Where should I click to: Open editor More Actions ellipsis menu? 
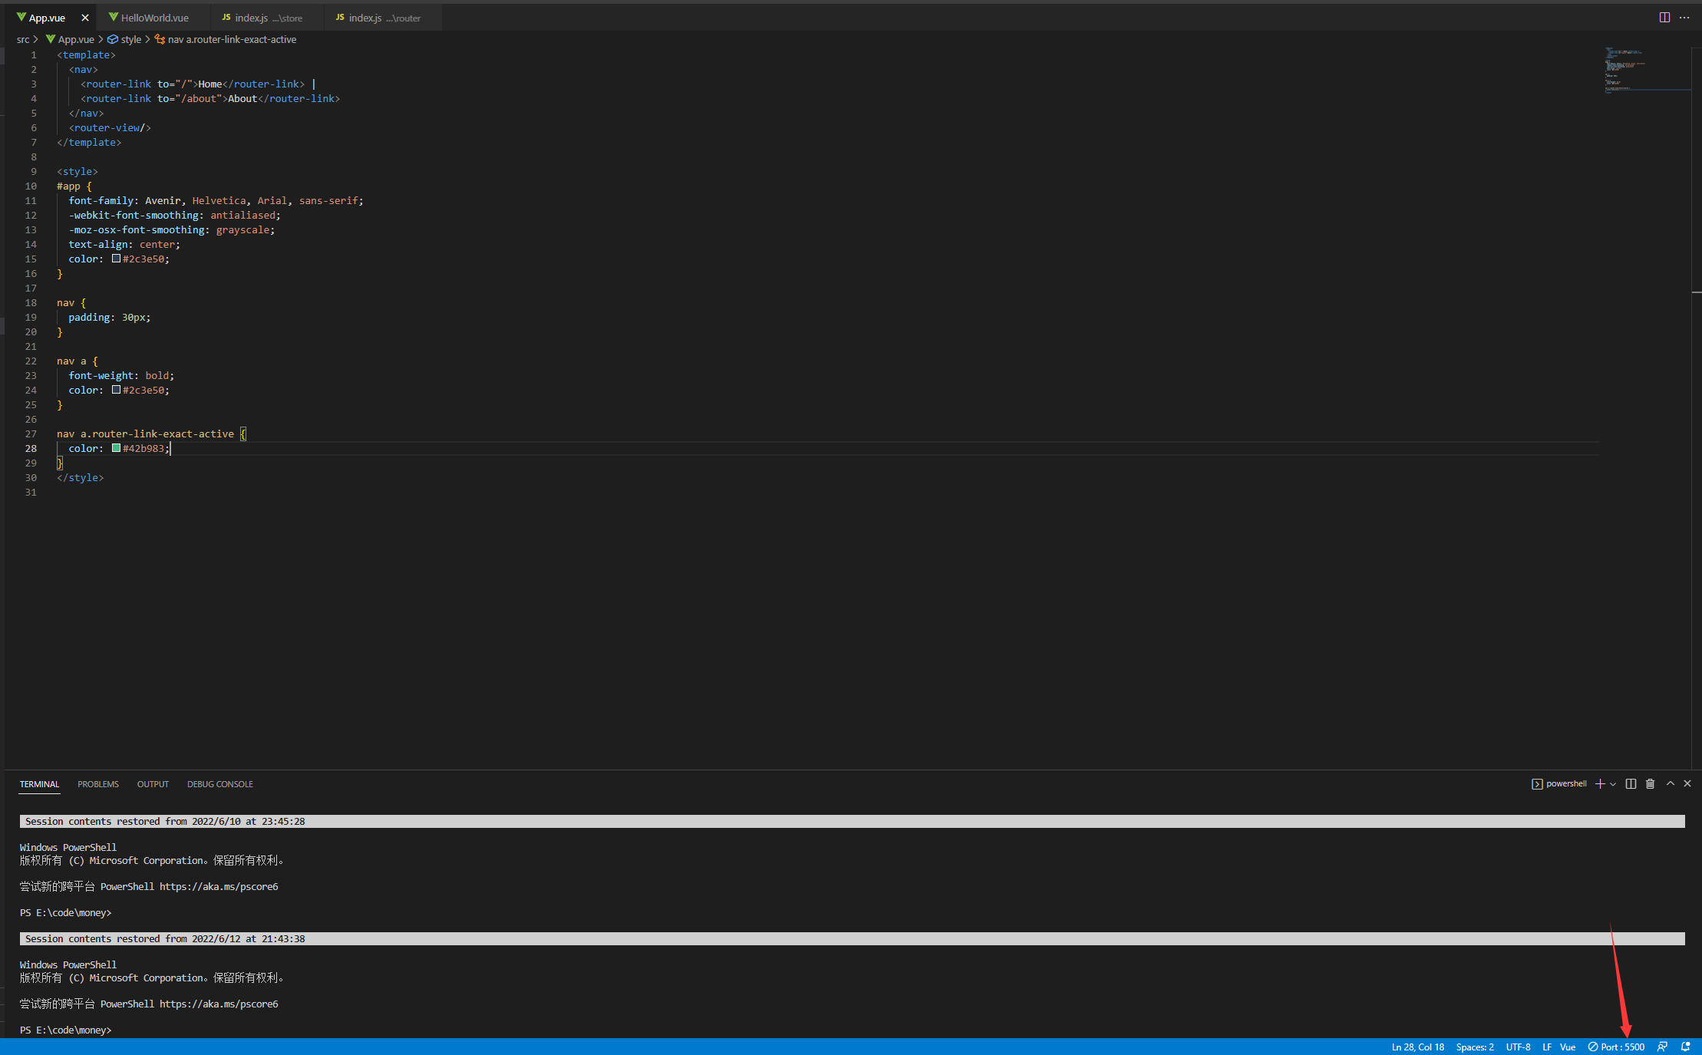(1684, 18)
